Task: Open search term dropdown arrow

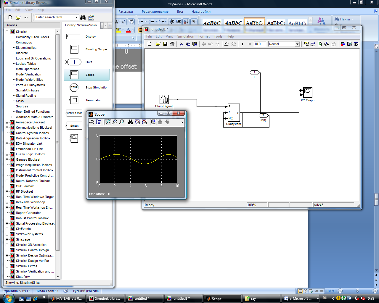Action: point(76,17)
